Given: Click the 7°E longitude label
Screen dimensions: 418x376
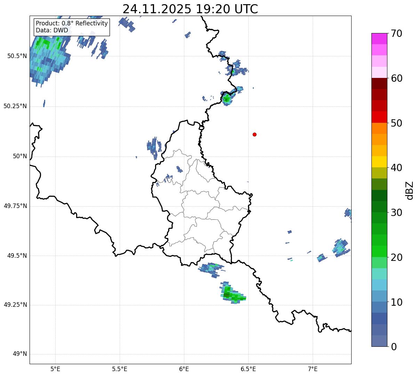Looking at the screenshot, I should [x=313, y=369].
